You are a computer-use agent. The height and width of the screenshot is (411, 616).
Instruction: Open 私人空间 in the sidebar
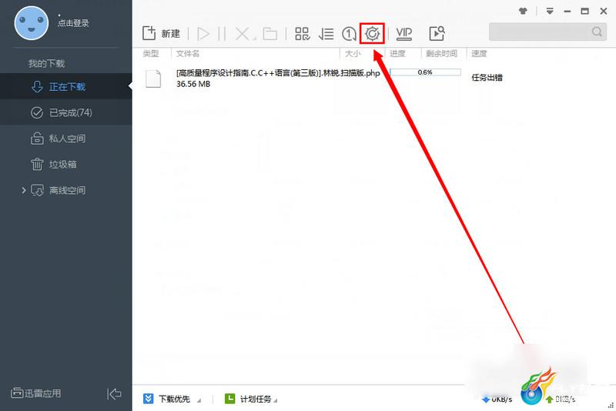click(x=66, y=139)
